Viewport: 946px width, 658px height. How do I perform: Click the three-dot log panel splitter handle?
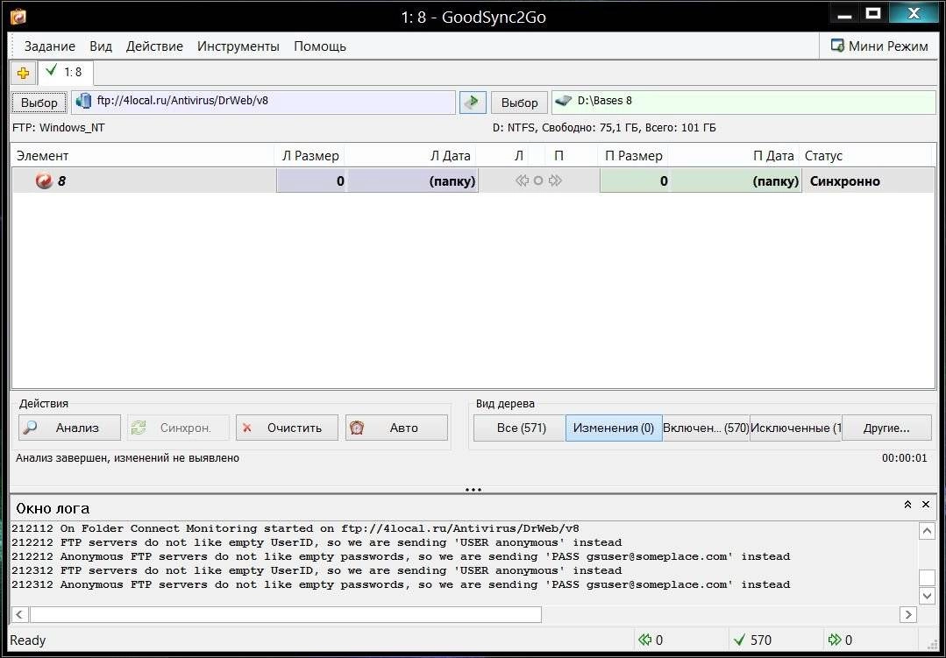pos(473,490)
